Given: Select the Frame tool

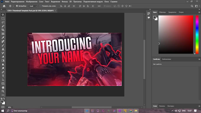Looking at the screenshot, I should pyautogui.click(x=3, y=34).
